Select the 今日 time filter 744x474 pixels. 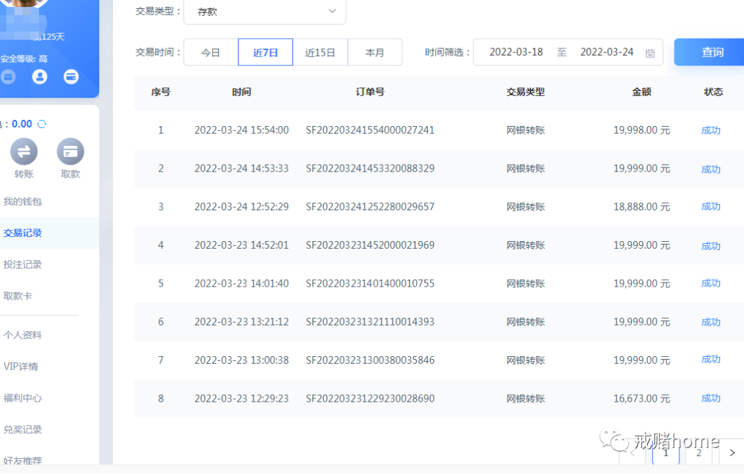(x=211, y=52)
